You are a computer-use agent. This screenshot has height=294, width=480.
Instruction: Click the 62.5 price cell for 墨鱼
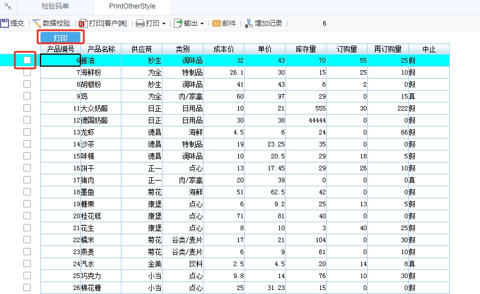tap(265, 192)
